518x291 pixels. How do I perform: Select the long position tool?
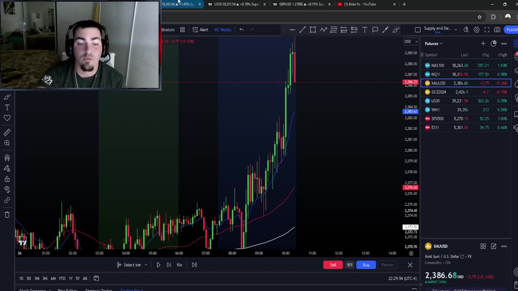344,30
